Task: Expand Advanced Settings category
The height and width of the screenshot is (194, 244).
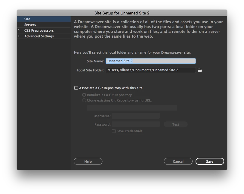Action: point(19,36)
